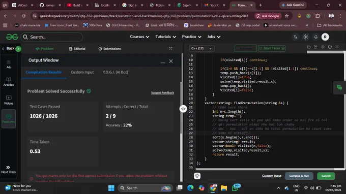Open the green chat bubble widget
Screen dimensions: 346x194
click(x=339, y=88)
